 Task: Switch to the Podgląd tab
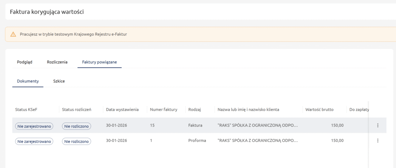[25, 62]
